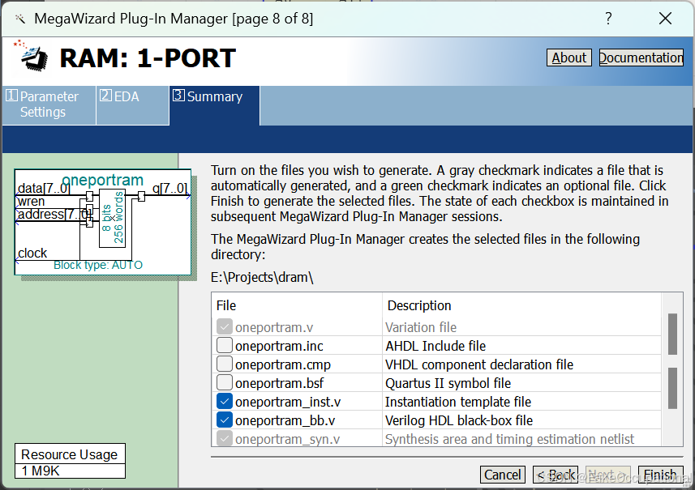Click the file list upper scrollbar thumb
The image size is (695, 490).
672,334
